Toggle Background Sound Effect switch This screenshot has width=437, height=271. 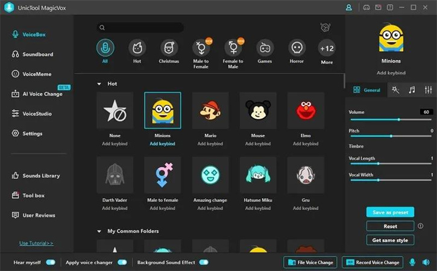(204, 263)
